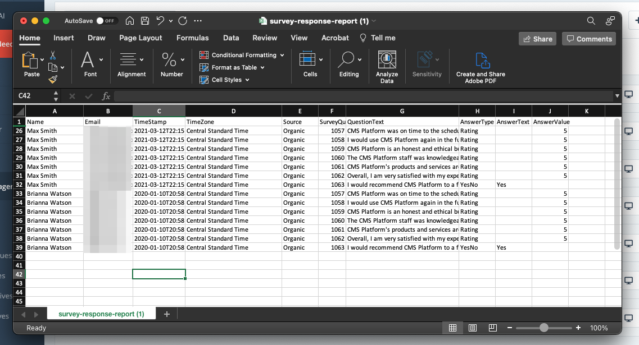
Task: Click the Analyze Data icon
Action: 387,60
